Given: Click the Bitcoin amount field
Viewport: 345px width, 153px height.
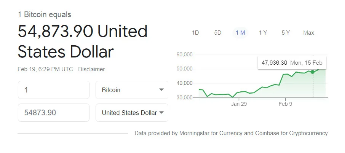Looking at the screenshot, I should pyautogui.click(x=53, y=90).
